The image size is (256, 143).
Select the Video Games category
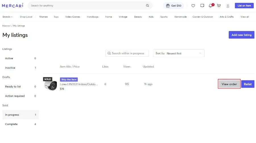coord(73,17)
